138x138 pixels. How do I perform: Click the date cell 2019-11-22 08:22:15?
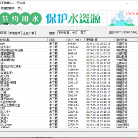[x=98, y=44]
